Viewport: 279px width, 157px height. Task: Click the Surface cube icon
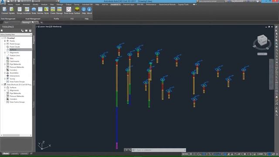(77, 10)
